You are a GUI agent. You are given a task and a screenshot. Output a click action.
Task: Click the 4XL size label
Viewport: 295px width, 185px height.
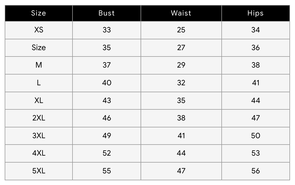click(x=39, y=153)
